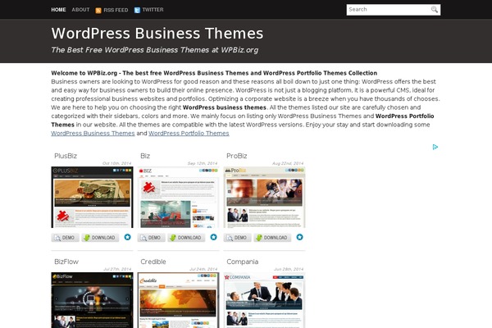Open the Credible theme title
The height and width of the screenshot is (328, 492).
(153, 262)
